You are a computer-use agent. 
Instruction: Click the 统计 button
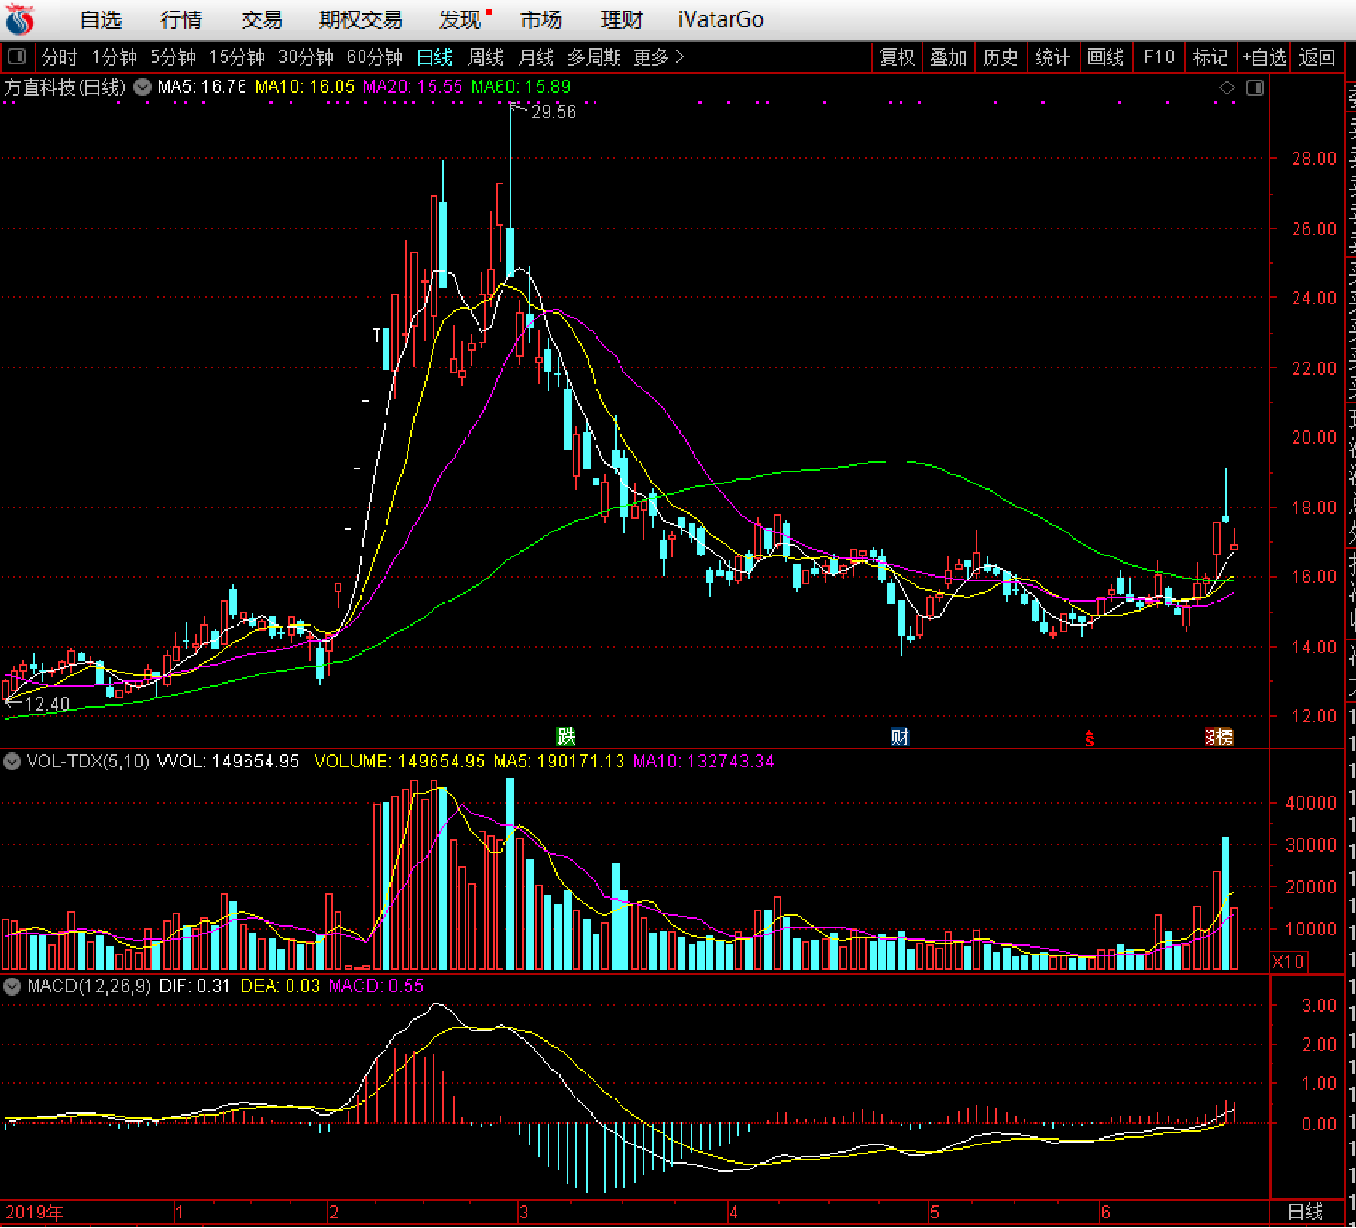point(1052,58)
